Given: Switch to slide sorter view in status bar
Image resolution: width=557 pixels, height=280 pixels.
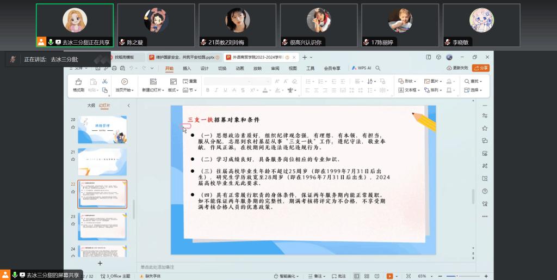Looking at the screenshot, I should coord(367,276).
